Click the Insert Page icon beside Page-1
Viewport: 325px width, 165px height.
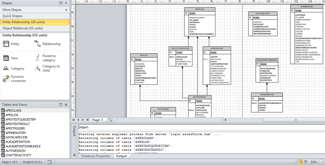click(x=110, y=120)
